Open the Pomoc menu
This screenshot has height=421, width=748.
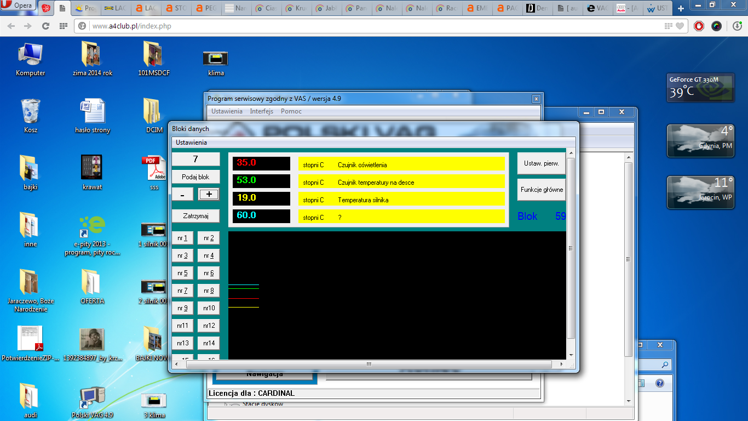pyautogui.click(x=291, y=111)
